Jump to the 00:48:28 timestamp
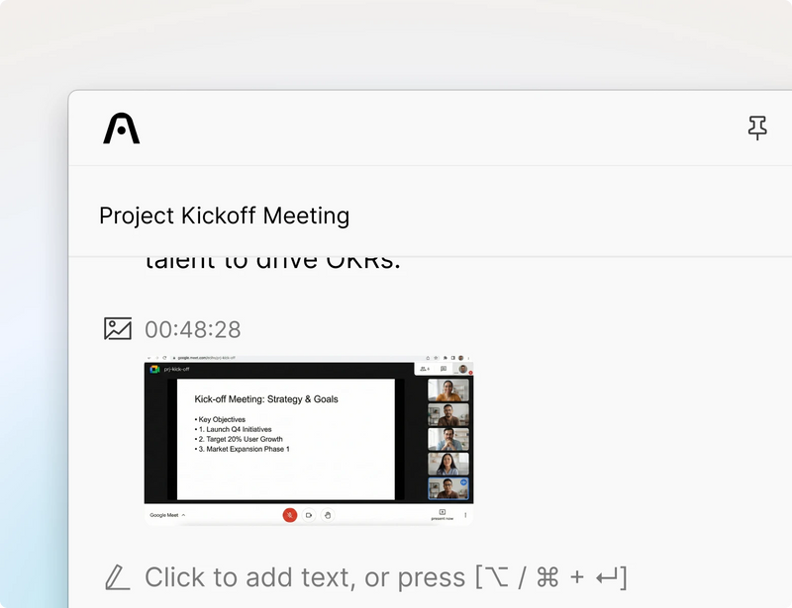This screenshot has width=792, height=608. point(193,329)
